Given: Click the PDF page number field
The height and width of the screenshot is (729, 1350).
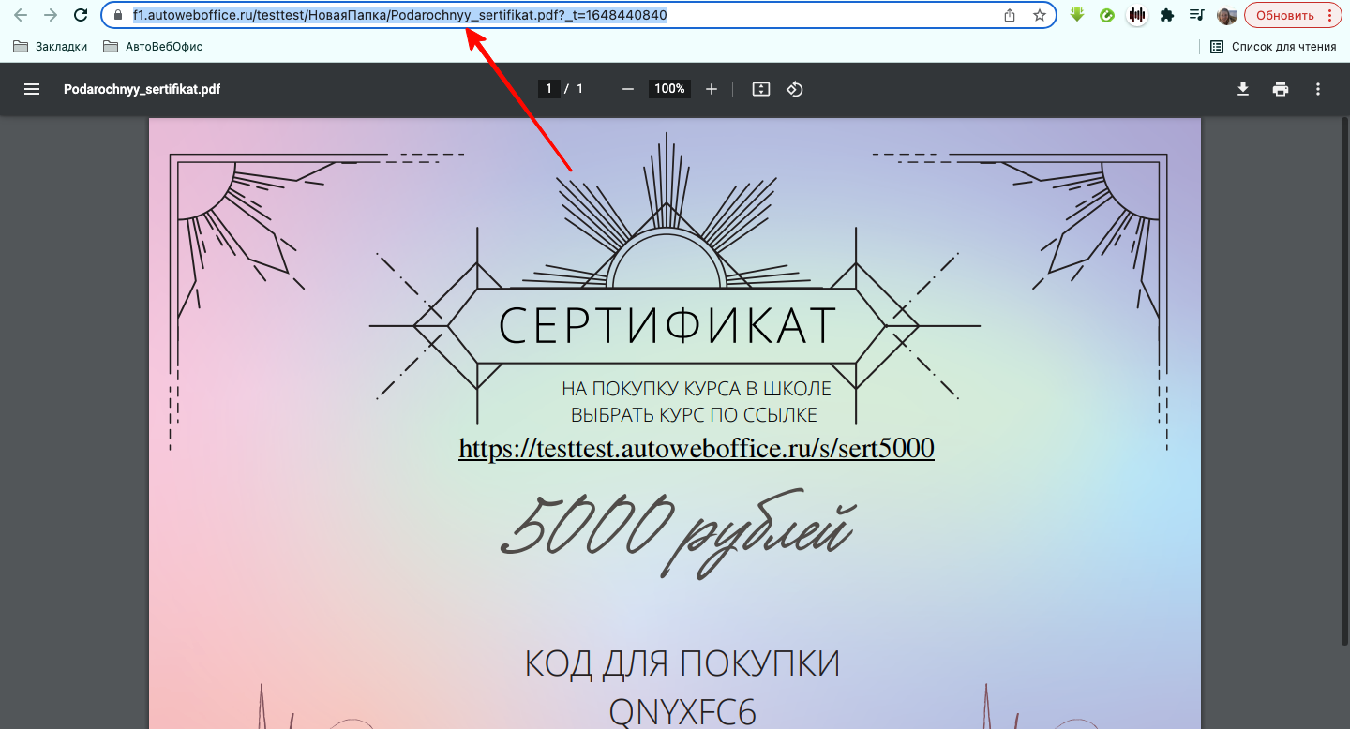Looking at the screenshot, I should [x=548, y=89].
